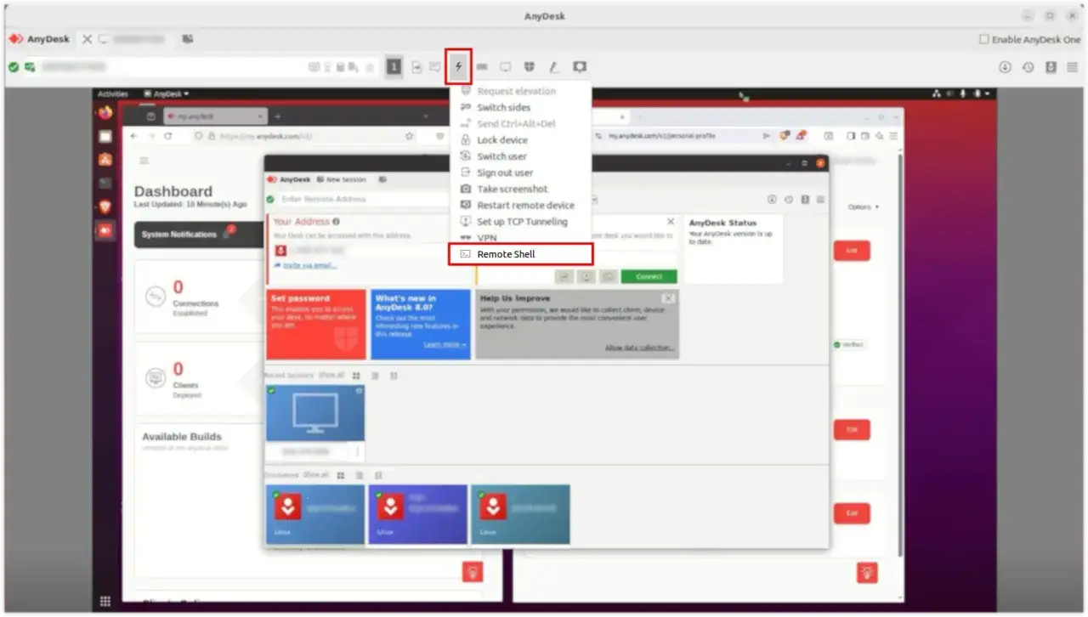This screenshot has height=617, width=1088.
Task: Click the System Notifications bar
Action: coord(200,235)
